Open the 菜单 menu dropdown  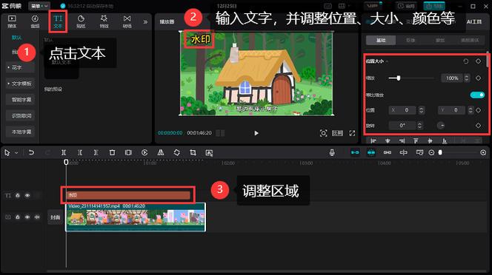click(39, 6)
